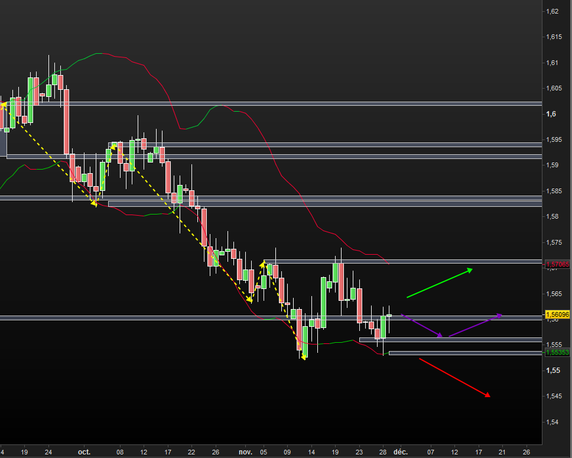Click the 1,62 price axis label
The height and width of the screenshot is (458, 572).
(x=552, y=11)
